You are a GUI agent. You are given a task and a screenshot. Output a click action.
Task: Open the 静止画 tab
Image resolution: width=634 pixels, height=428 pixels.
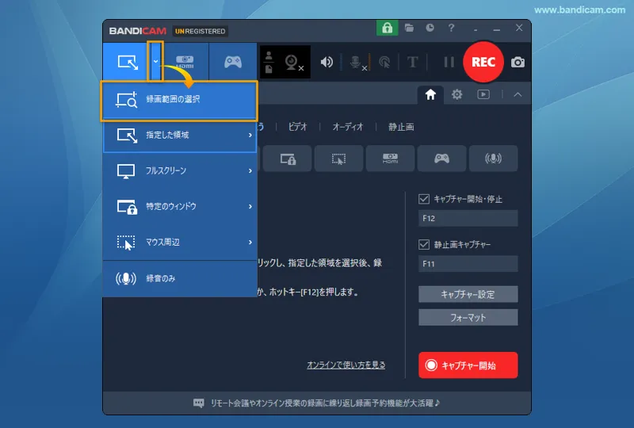401,127
